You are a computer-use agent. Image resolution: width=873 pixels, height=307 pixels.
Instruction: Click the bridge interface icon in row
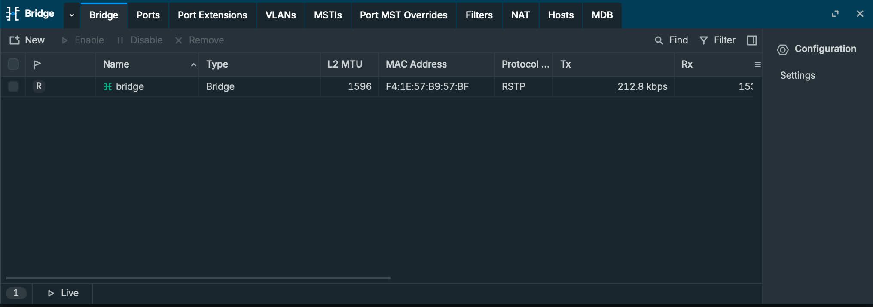point(108,86)
